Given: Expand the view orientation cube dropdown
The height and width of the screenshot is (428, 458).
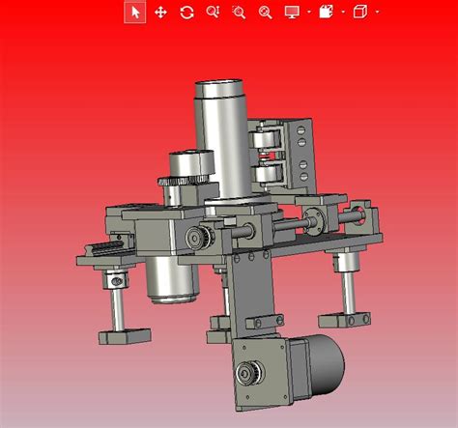Looking at the screenshot, I should [378, 13].
